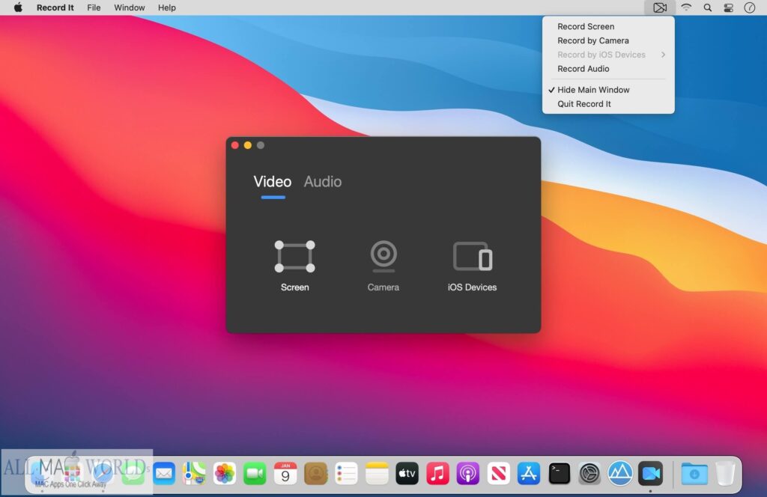Image resolution: width=767 pixels, height=497 pixels.
Task: Open the Trash in the Dock
Action: click(725, 474)
